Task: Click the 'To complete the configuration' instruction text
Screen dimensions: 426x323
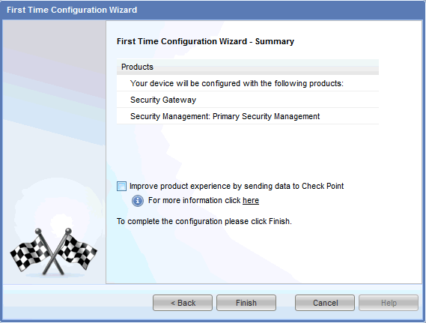Action: tap(204, 221)
